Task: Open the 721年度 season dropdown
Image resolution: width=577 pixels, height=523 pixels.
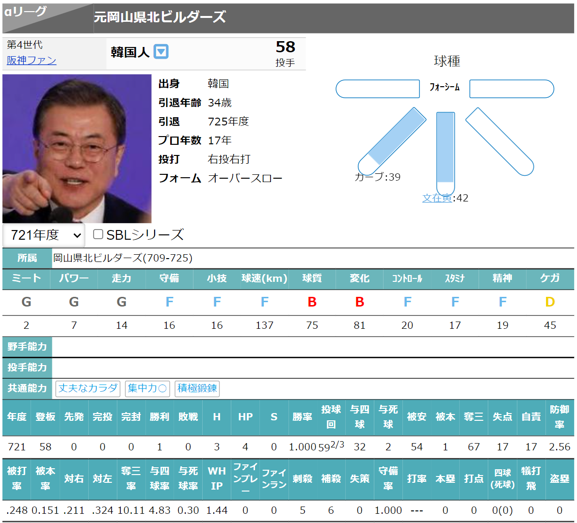Action: click(x=44, y=235)
